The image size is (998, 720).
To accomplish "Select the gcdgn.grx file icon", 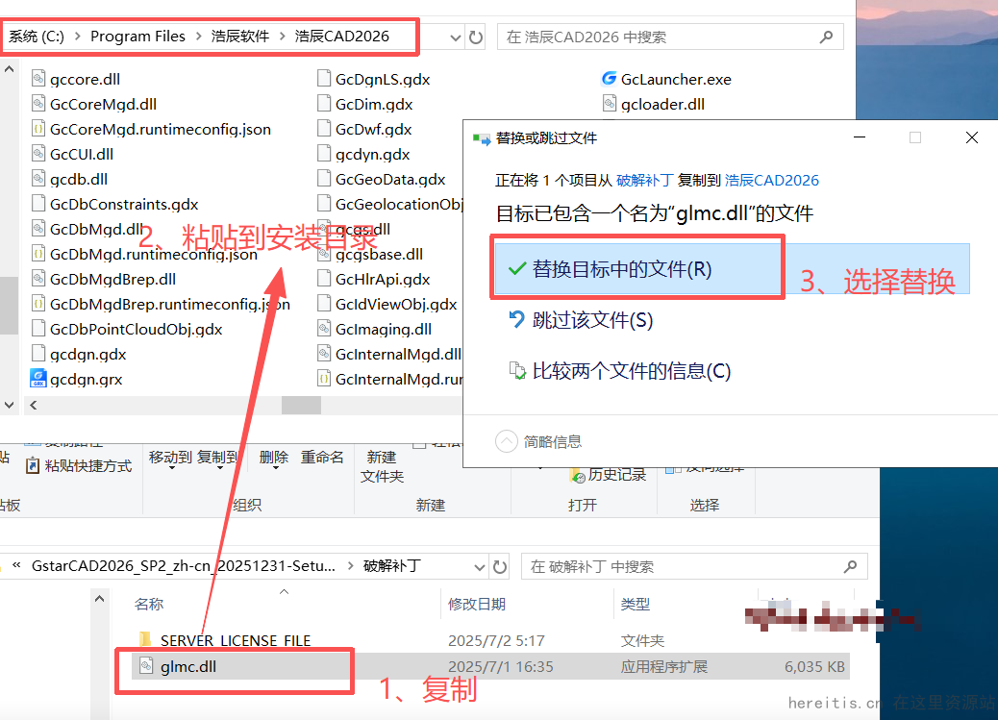I will click(x=38, y=379).
